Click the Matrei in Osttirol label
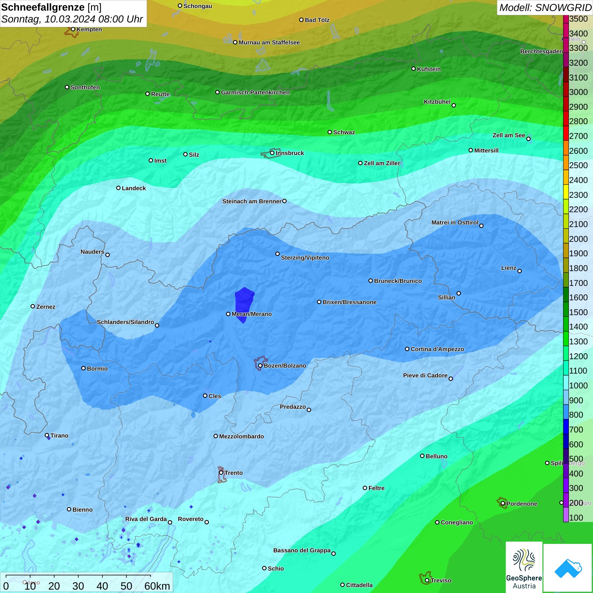Image resolution: width=593 pixels, height=593 pixels. click(455, 222)
